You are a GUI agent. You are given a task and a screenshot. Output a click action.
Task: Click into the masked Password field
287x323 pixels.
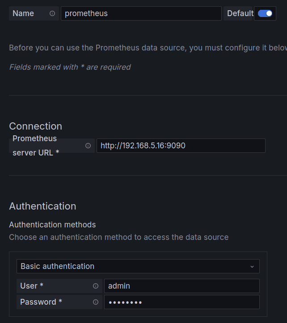[181, 302]
